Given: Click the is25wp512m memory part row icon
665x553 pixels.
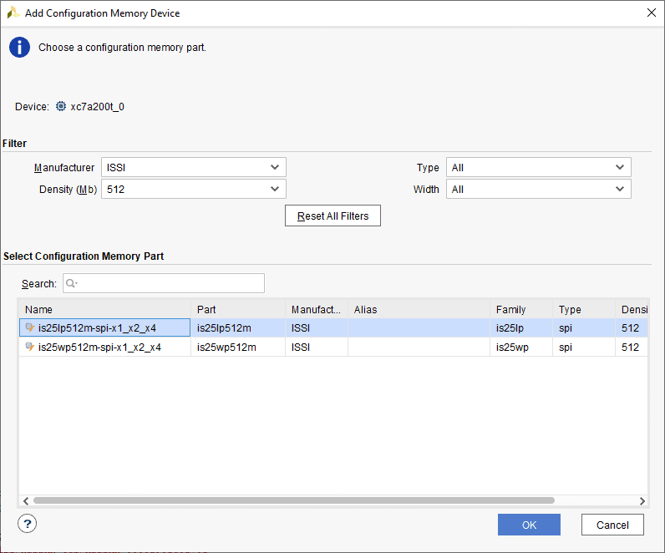Looking at the screenshot, I should coord(30,348).
